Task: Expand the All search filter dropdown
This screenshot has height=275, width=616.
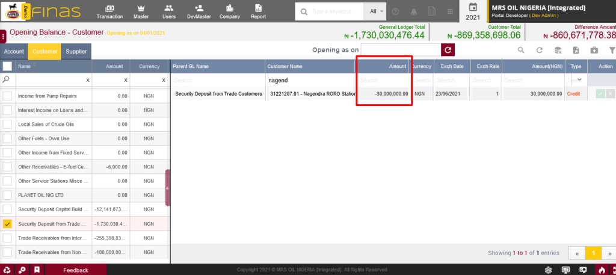Action: point(376,11)
